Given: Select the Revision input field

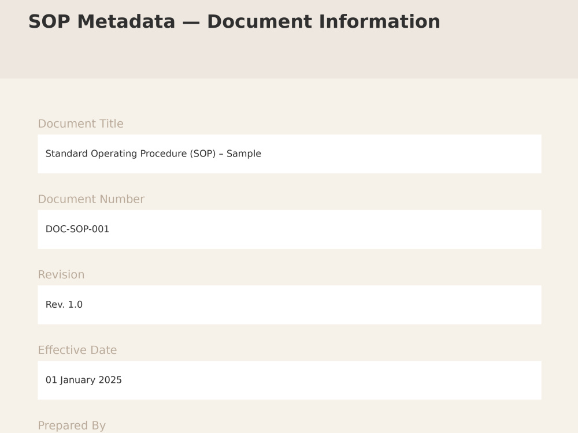Looking at the screenshot, I should (290, 305).
